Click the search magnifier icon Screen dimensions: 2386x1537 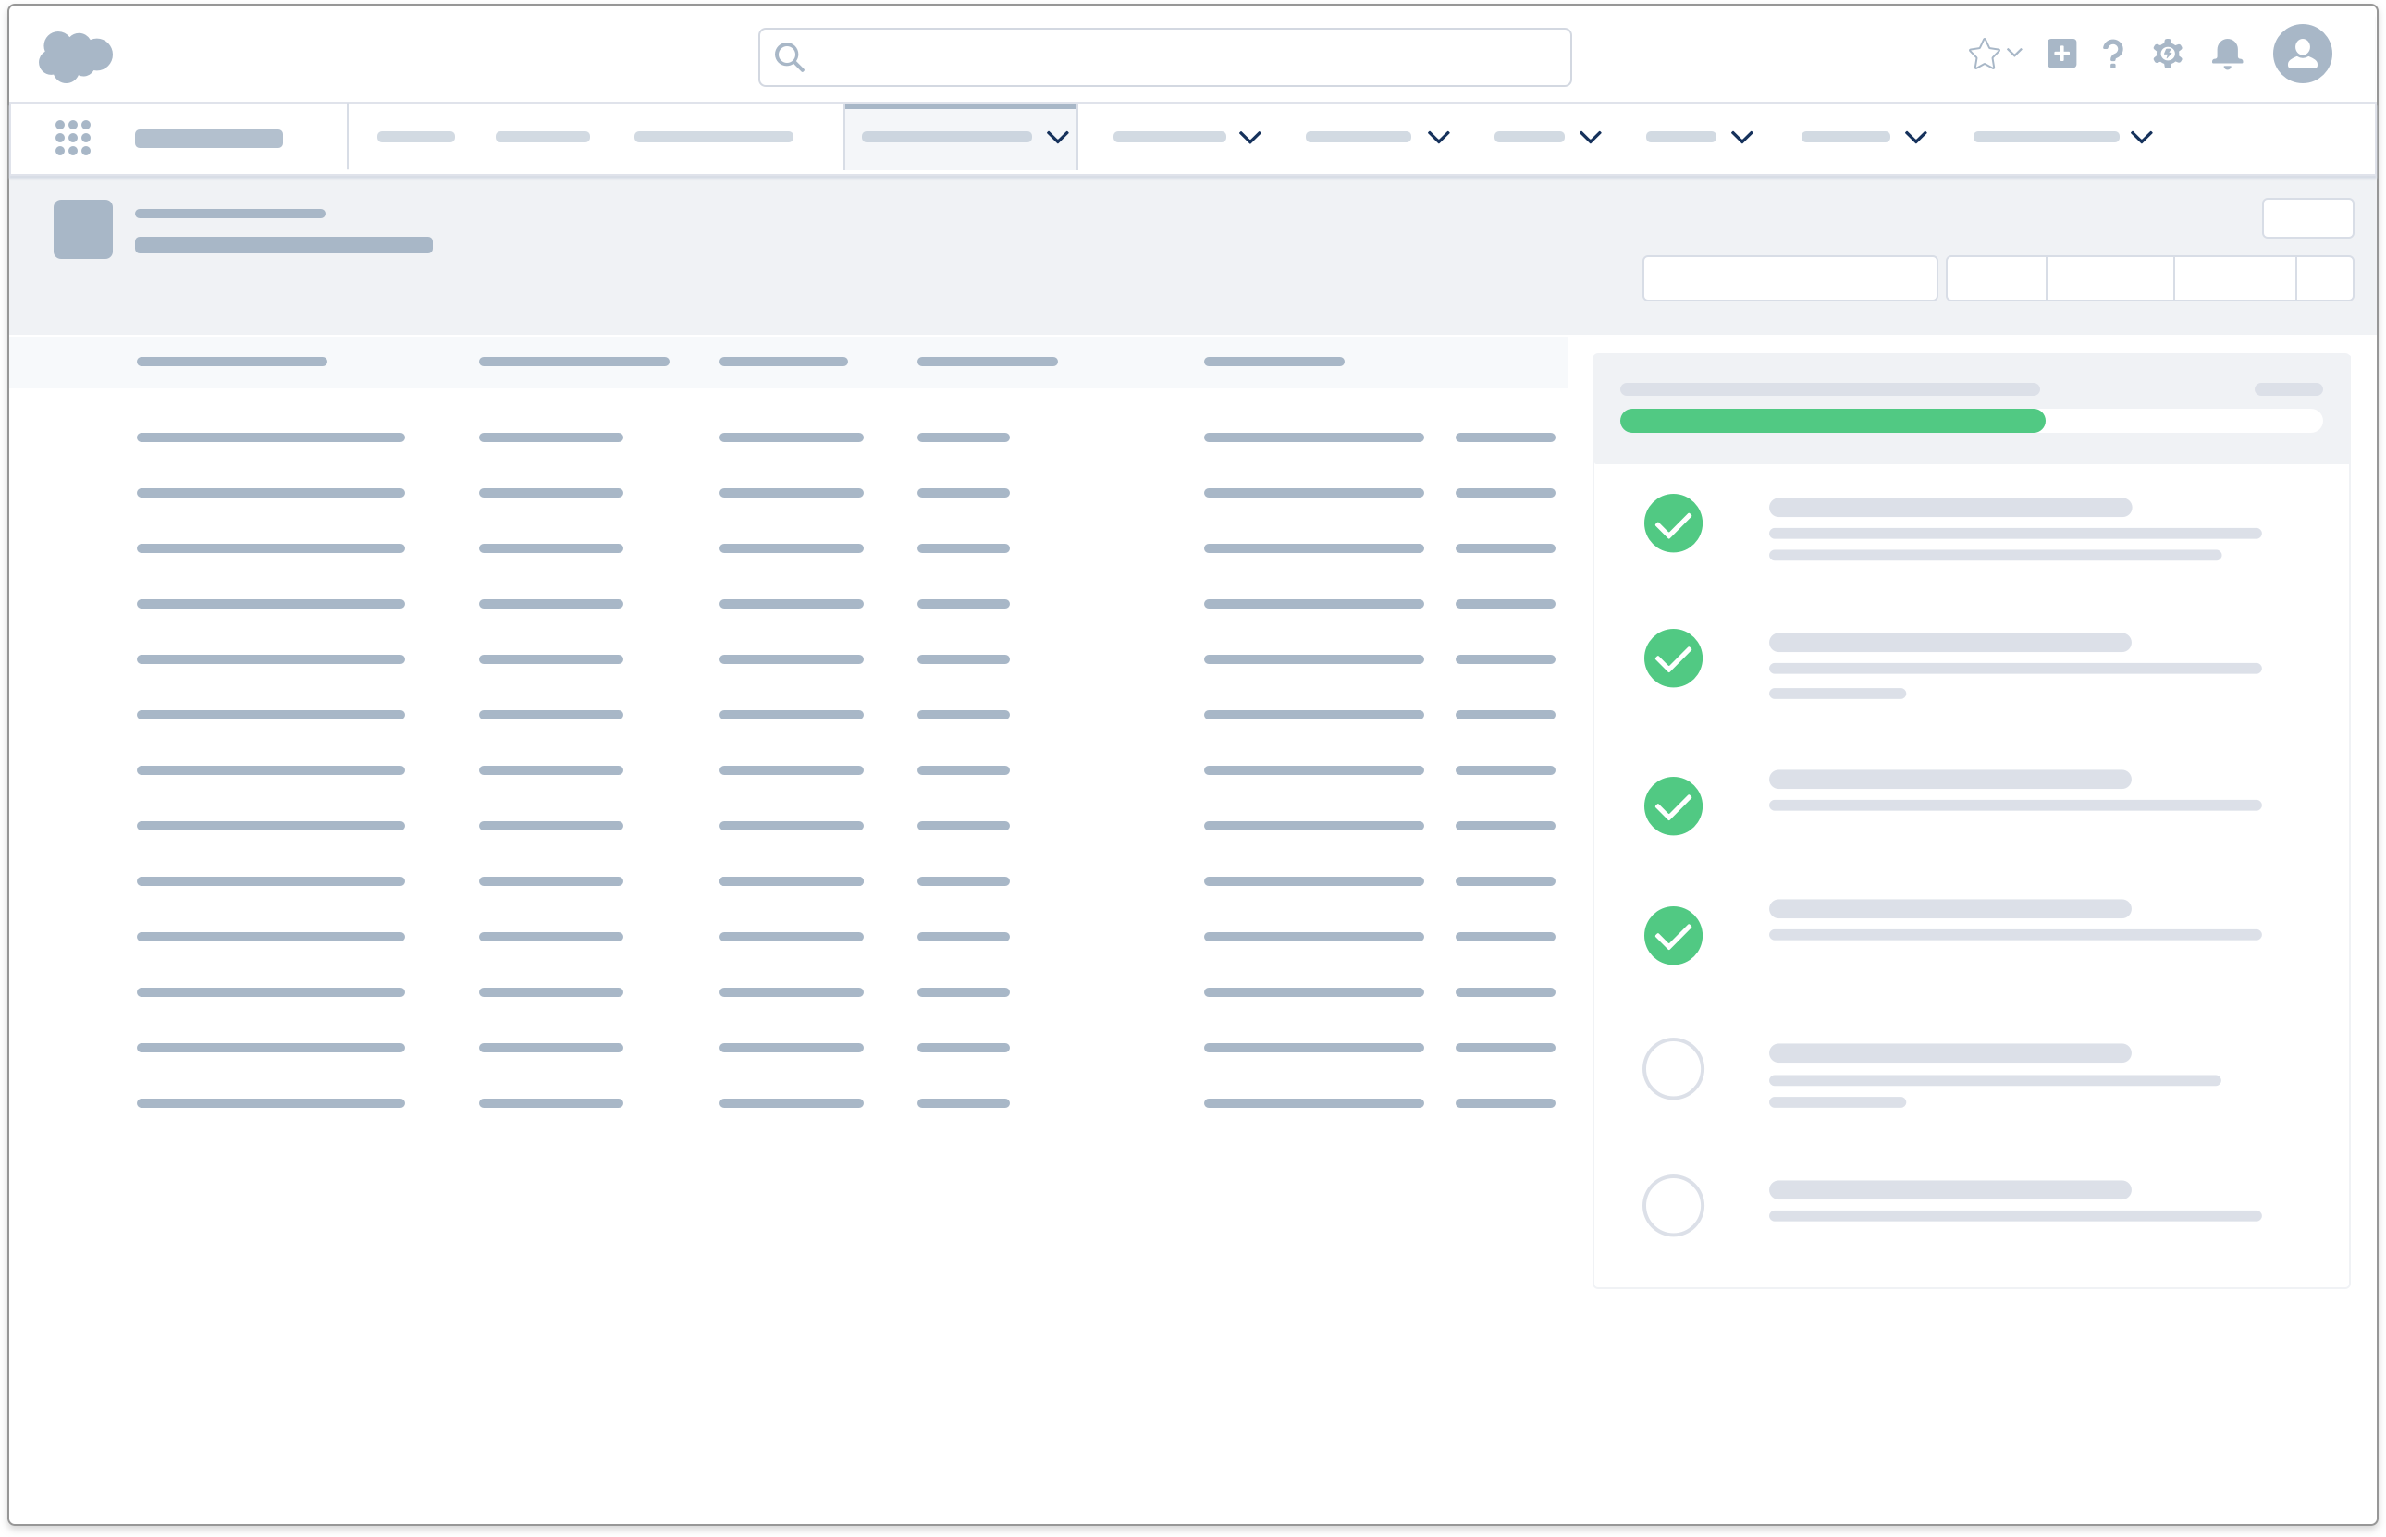(x=791, y=58)
